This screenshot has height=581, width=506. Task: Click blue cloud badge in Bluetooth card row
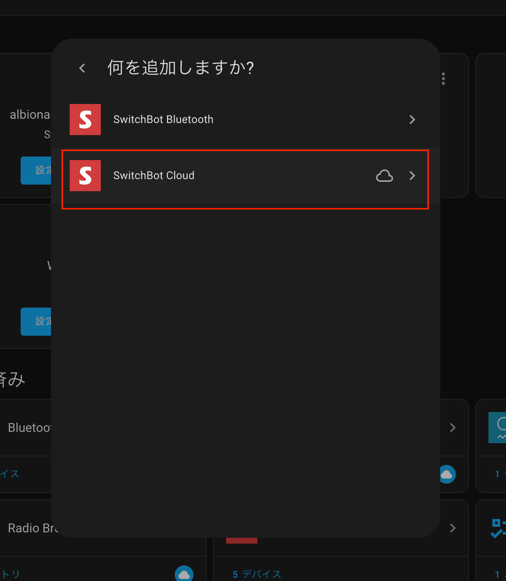point(447,474)
